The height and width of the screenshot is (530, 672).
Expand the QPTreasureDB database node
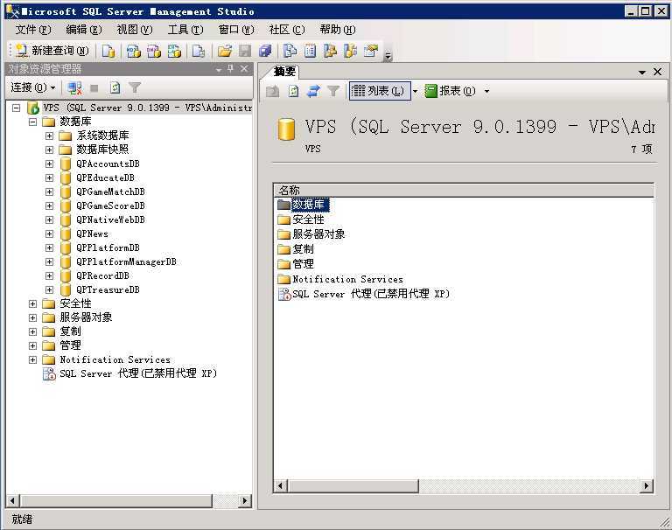pyautogui.click(x=50, y=289)
